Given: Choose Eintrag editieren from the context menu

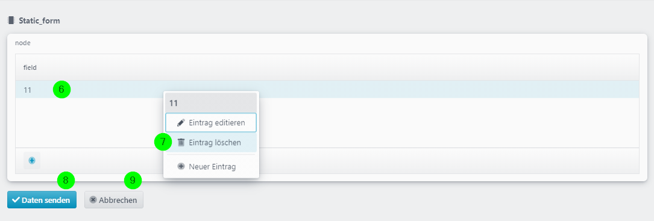Looking at the screenshot, I should (211, 123).
